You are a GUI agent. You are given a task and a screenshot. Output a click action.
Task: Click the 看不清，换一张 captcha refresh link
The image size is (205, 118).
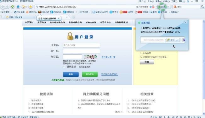109,57
